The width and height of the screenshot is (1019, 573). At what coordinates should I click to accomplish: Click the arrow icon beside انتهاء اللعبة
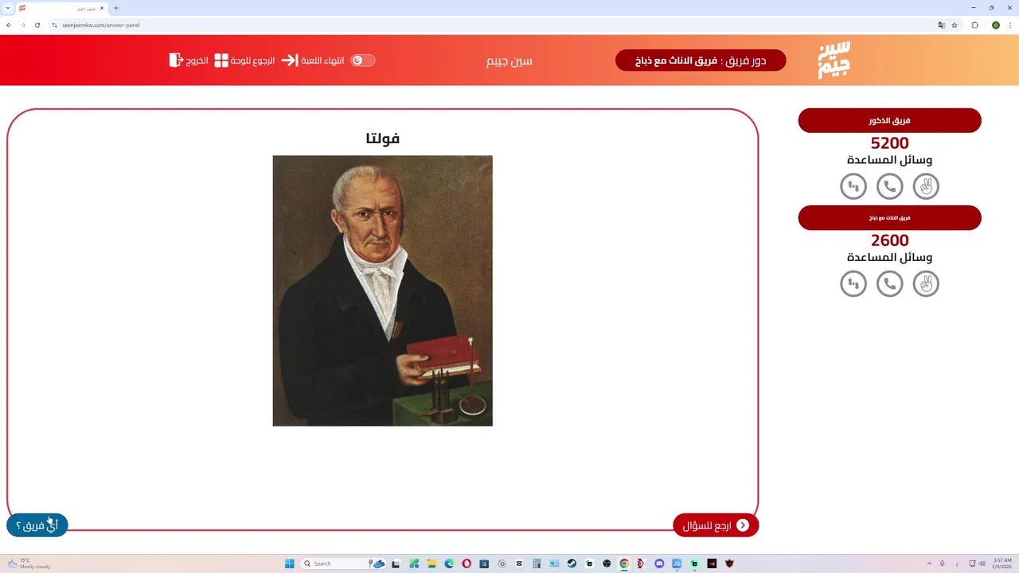(290, 60)
